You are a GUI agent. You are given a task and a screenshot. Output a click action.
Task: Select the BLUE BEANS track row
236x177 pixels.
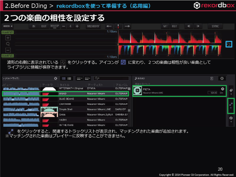tap(65, 99)
